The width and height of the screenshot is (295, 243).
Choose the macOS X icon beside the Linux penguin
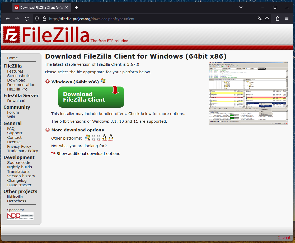99,137
